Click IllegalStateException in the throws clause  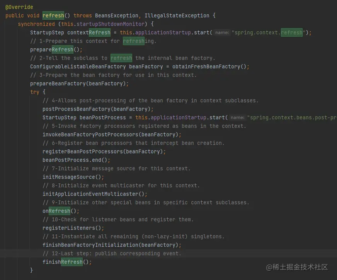pos(177,15)
